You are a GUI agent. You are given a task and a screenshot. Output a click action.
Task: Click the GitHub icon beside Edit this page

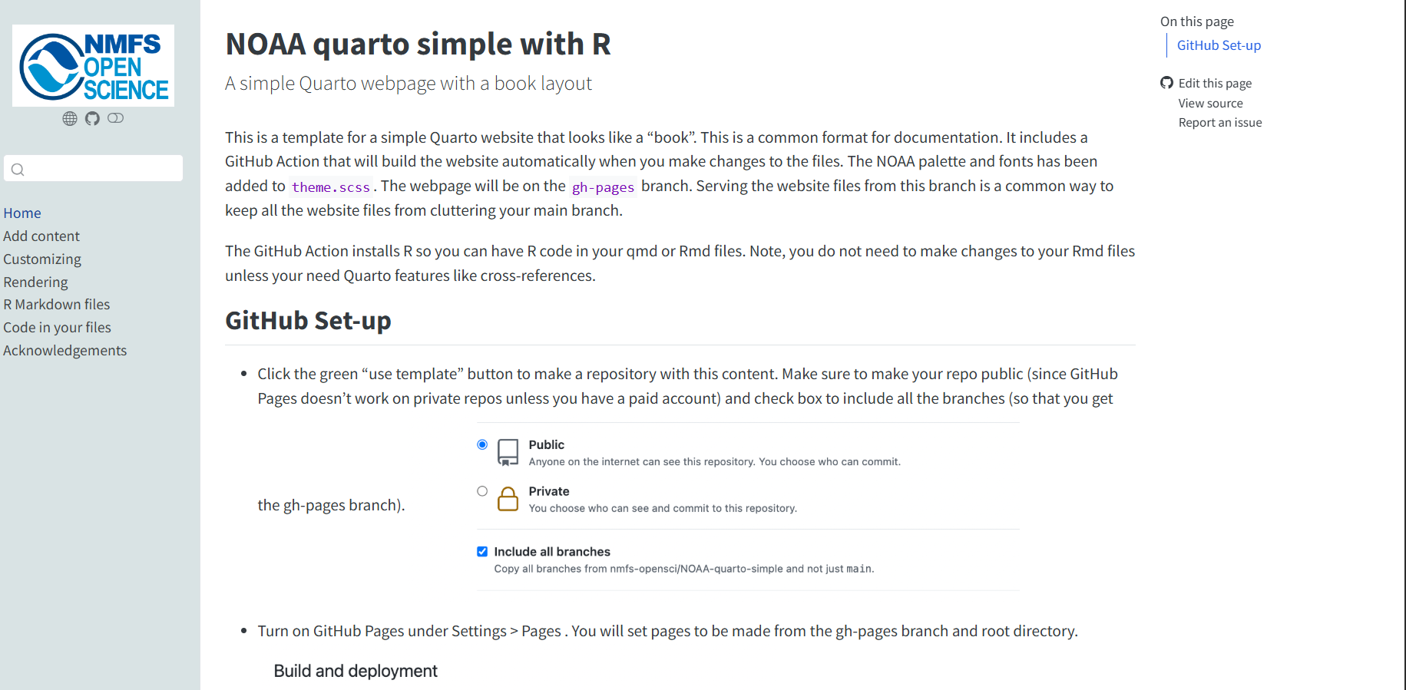1166,83
